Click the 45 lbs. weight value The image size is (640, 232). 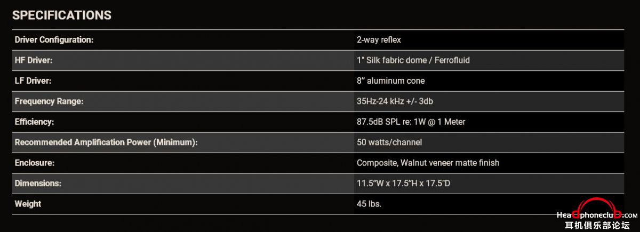click(369, 204)
